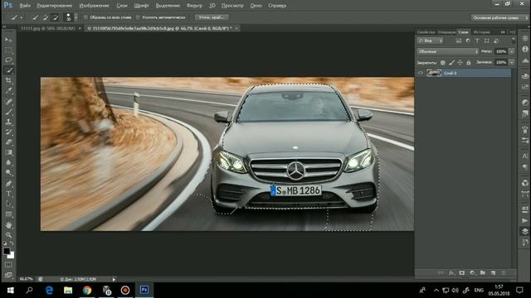The height and width of the screenshot is (298, 531).
Task: Select the Dodge tool
Action: point(8,173)
